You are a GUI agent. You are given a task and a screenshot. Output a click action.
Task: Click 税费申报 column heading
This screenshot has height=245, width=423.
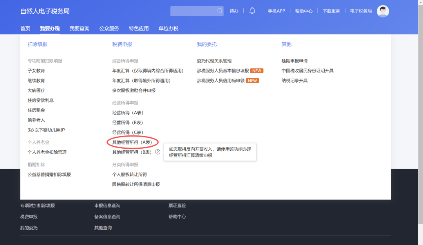122,44
